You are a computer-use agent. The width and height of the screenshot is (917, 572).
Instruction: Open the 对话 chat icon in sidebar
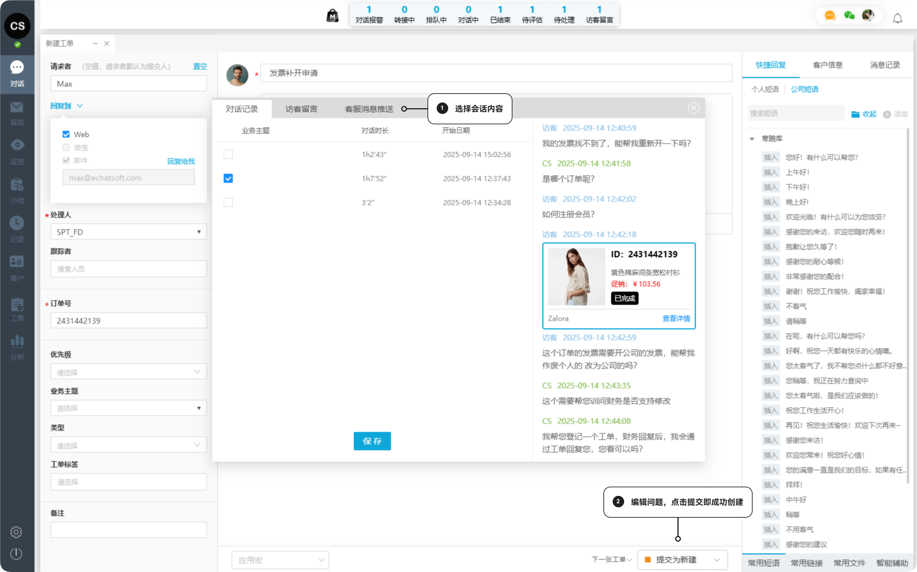point(17,68)
